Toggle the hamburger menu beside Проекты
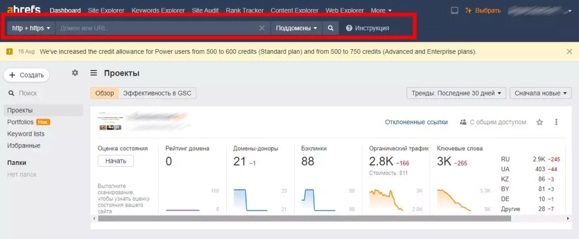Viewport: 579px width, 239px height. pyautogui.click(x=94, y=73)
